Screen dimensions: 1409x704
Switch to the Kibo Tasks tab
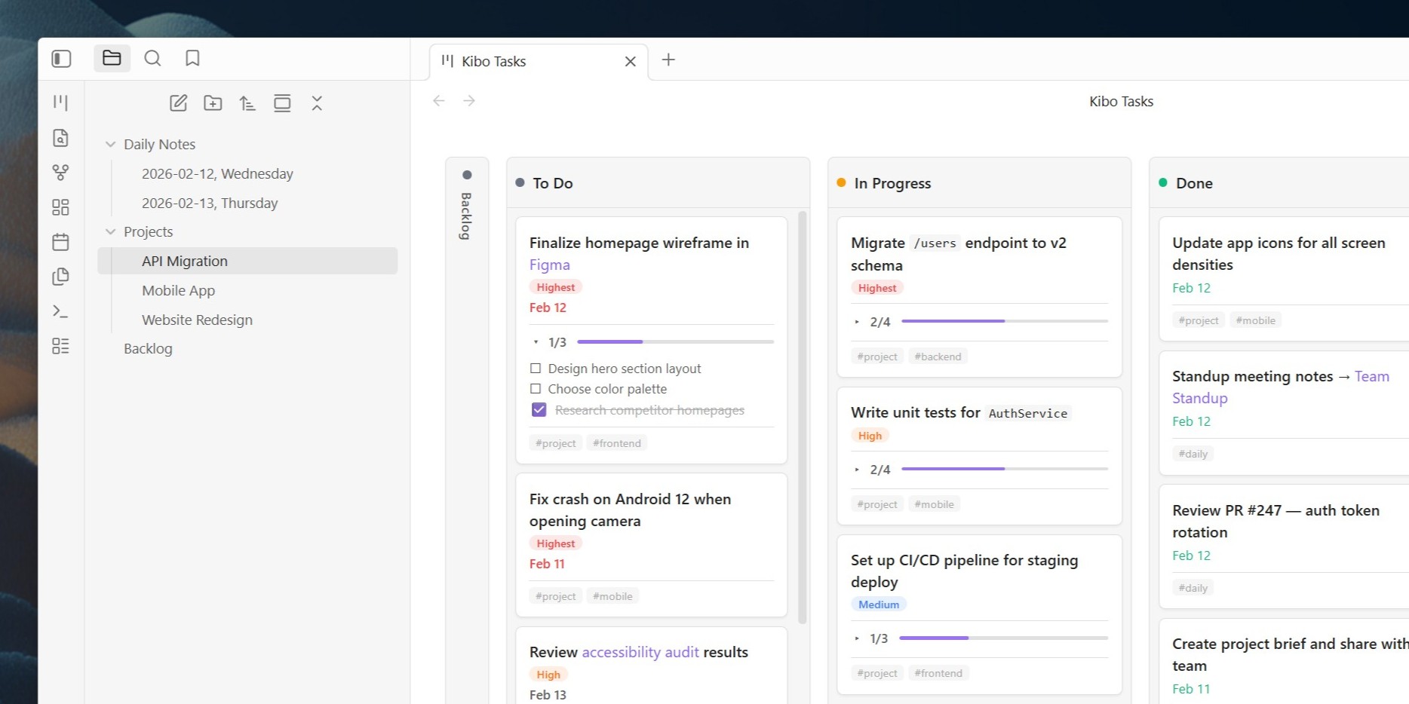(x=494, y=61)
